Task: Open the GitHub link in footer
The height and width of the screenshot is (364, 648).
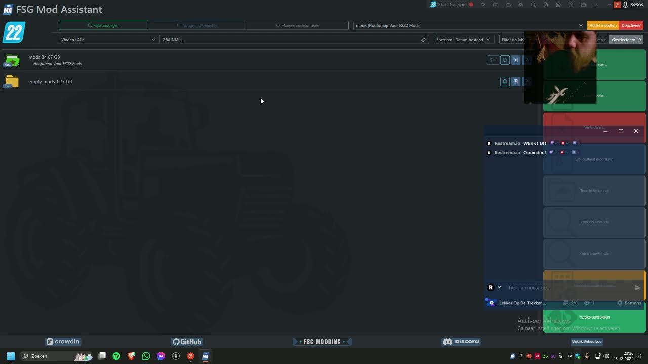Action: pyautogui.click(x=187, y=342)
